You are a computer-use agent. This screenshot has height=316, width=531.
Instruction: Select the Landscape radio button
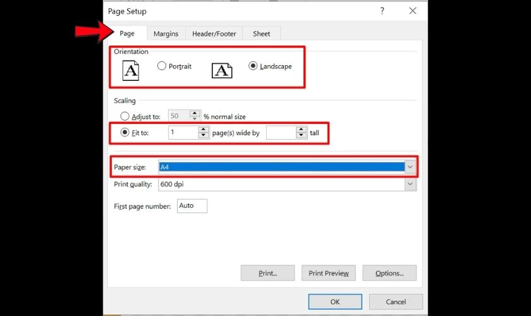tap(253, 66)
